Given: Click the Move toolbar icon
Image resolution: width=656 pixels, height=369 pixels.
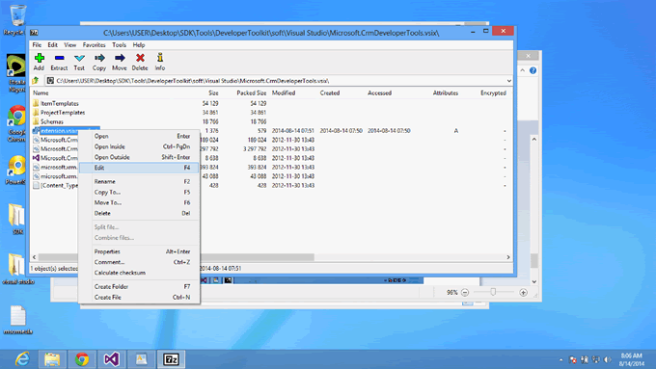Looking at the screenshot, I should [120, 62].
